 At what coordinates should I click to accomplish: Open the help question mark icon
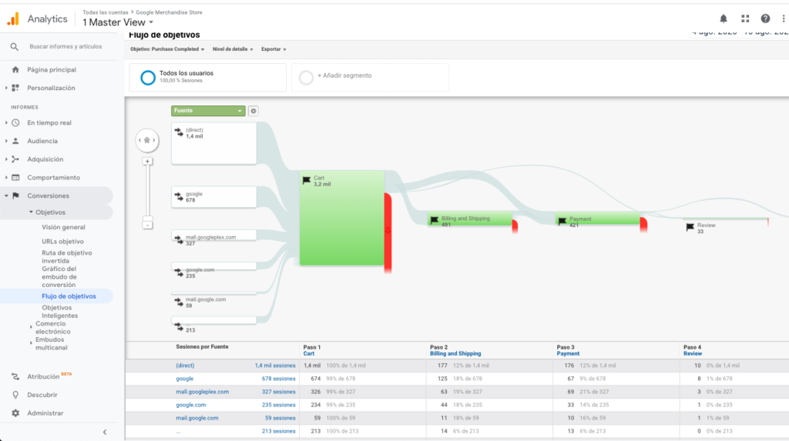(765, 18)
